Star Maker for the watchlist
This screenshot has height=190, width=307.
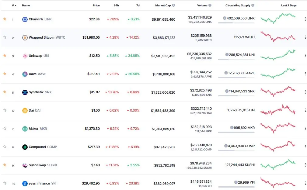(5, 128)
